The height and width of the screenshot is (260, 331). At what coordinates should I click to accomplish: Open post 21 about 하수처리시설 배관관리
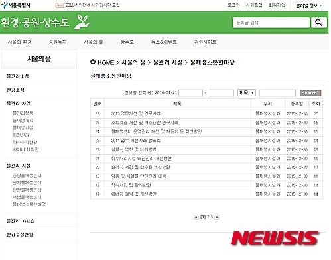pyautogui.click(x=141, y=159)
